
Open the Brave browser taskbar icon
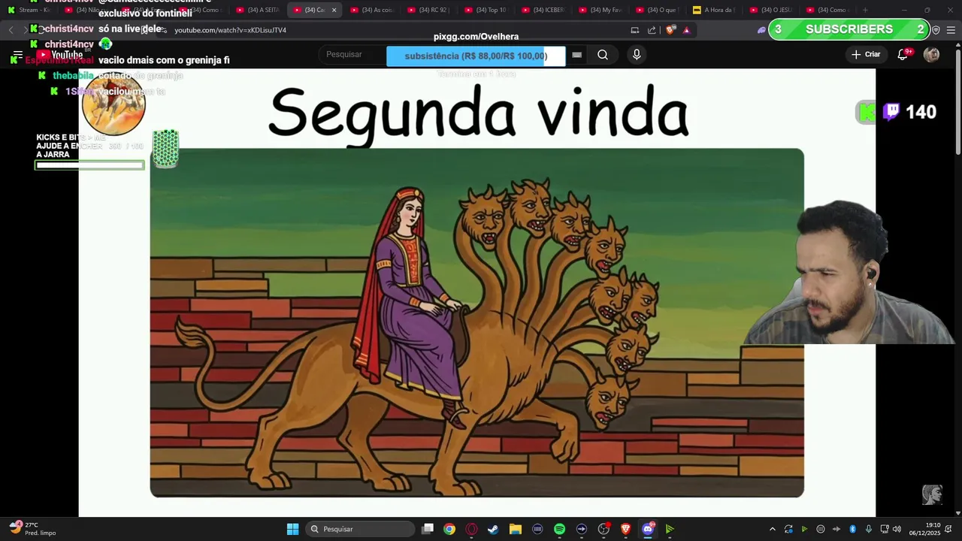pos(625,529)
